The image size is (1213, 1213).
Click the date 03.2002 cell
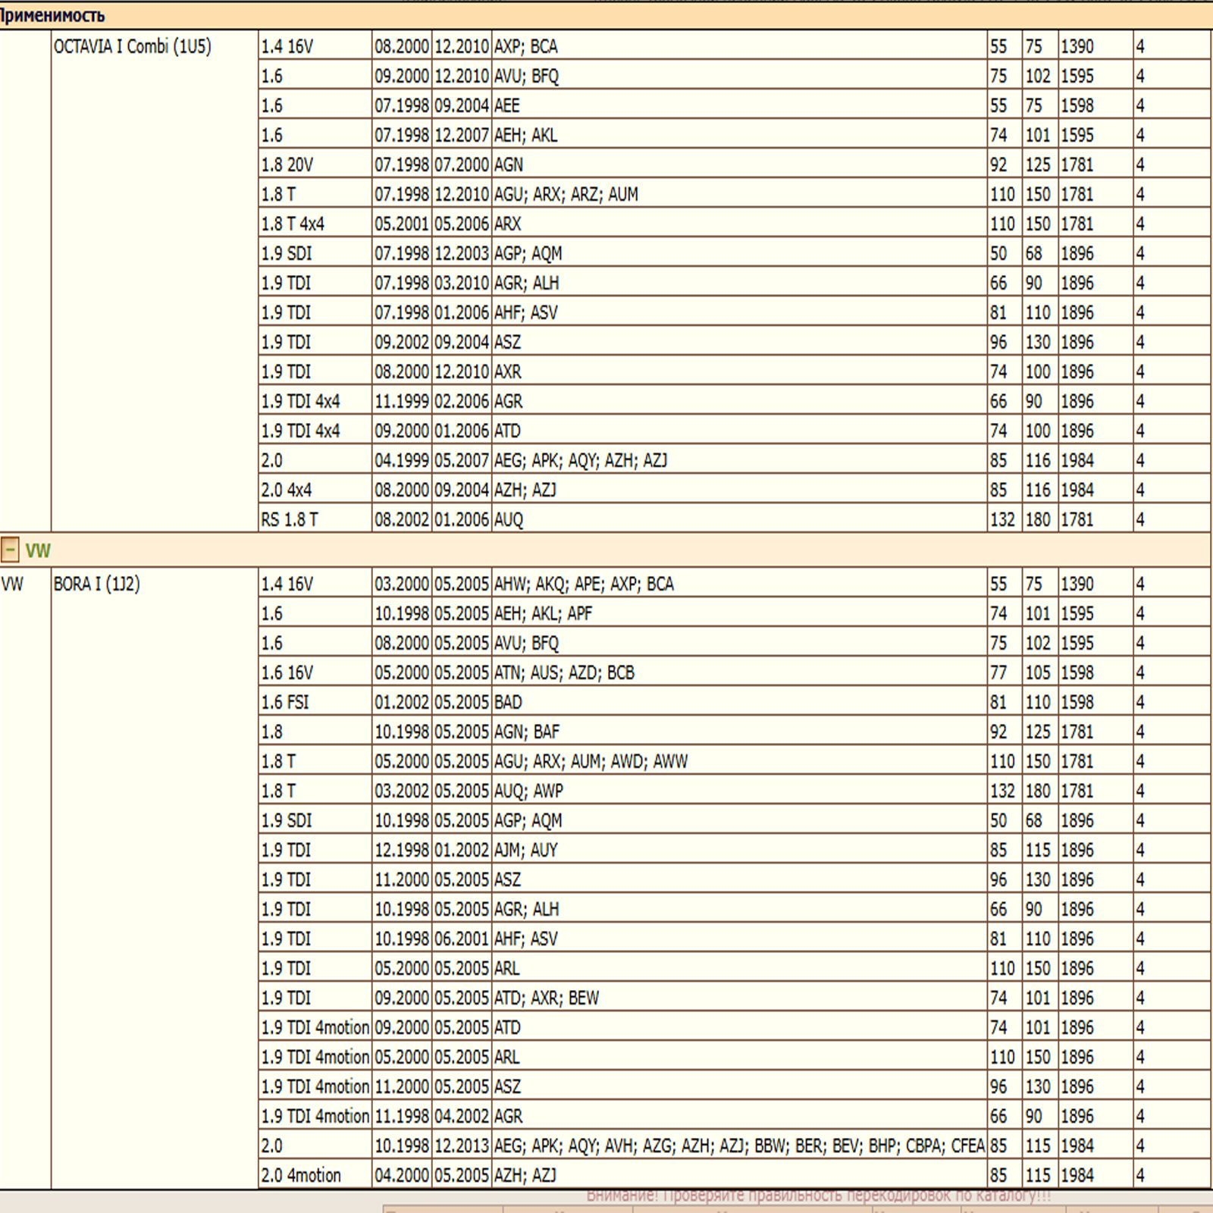402,791
